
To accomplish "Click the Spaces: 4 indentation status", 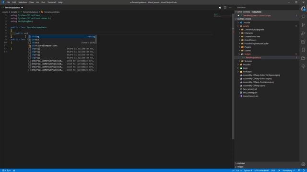I will point(248,171).
